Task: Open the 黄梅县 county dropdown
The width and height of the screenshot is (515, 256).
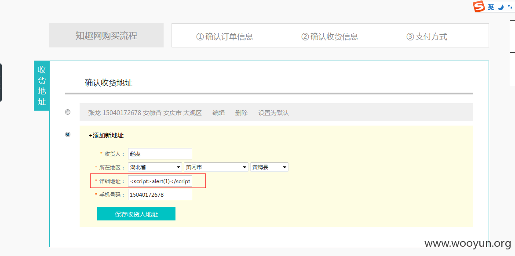Action: coord(269,167)
